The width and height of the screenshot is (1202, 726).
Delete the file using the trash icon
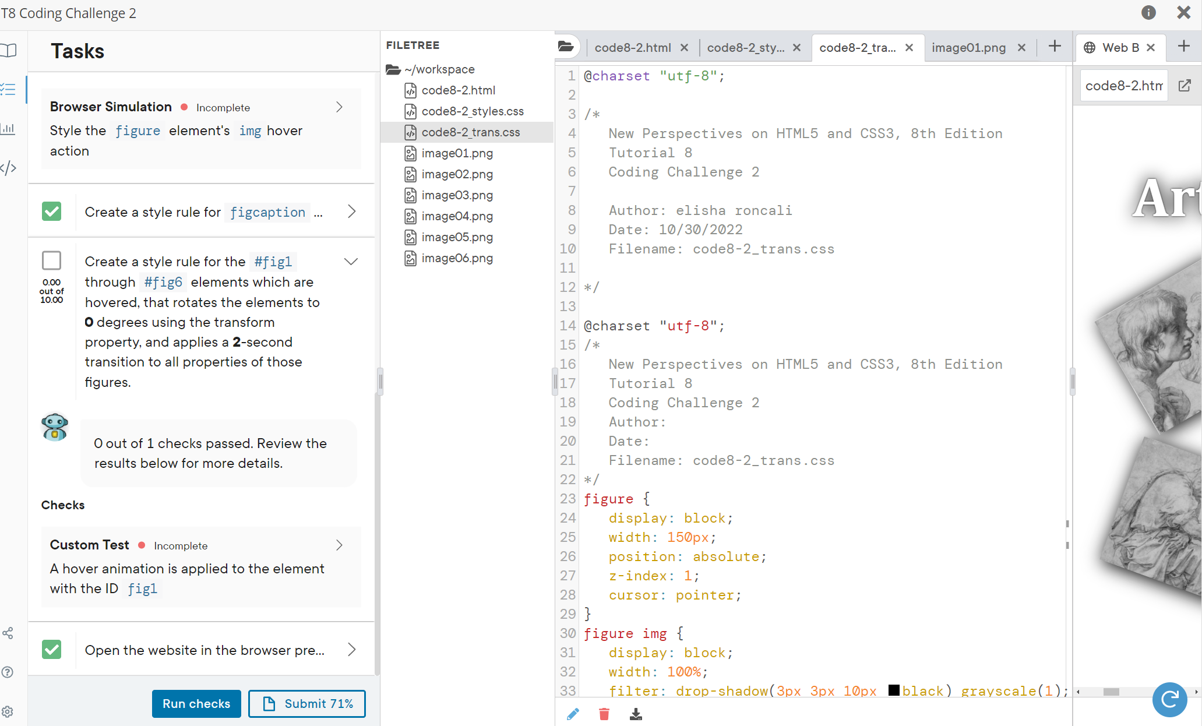pyautogui.click(x=604, y=713)
